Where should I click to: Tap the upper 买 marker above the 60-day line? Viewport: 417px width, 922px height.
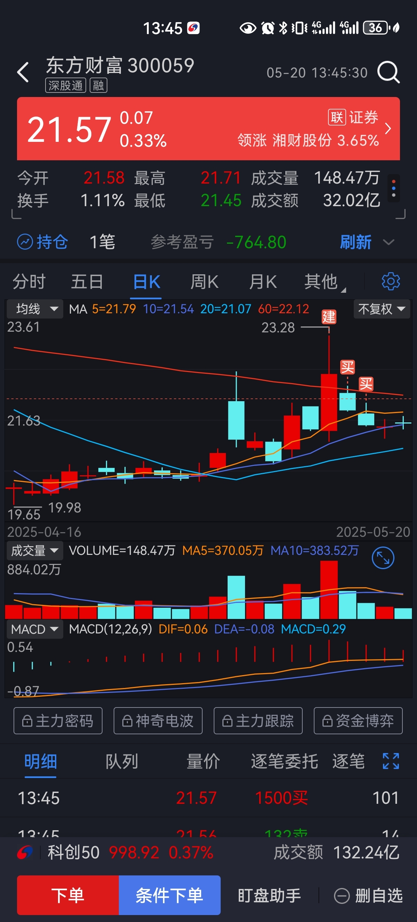(347, 367)
